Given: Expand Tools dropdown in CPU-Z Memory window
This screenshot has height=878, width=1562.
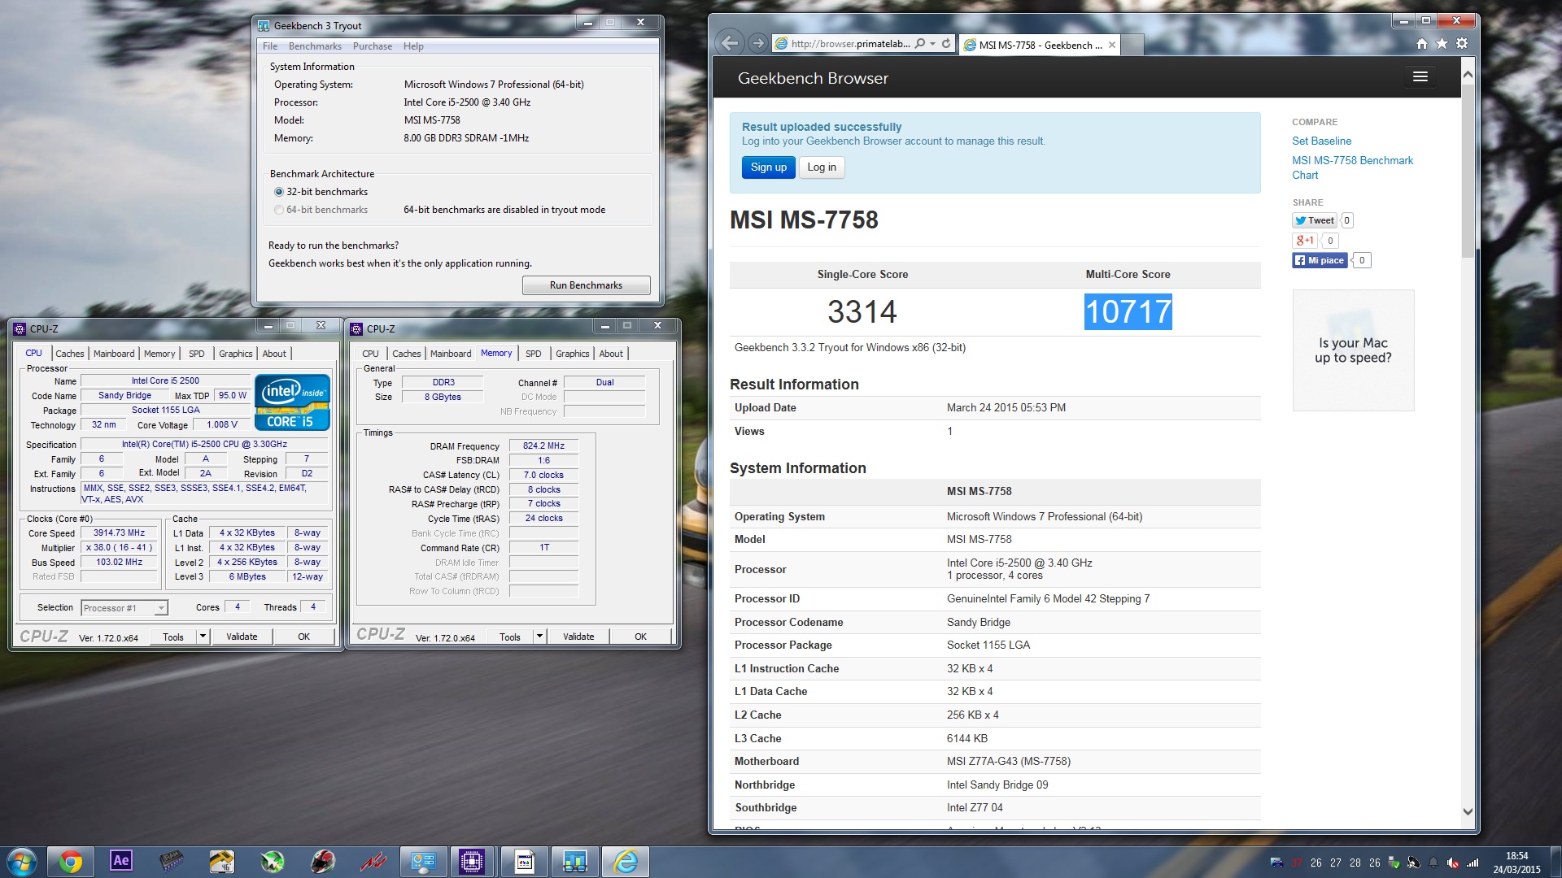Looking at the screenshot, I should (x=539, y=637).
